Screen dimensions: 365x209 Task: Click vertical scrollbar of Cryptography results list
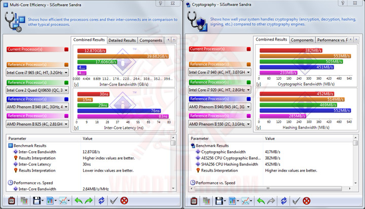(355, 160)
